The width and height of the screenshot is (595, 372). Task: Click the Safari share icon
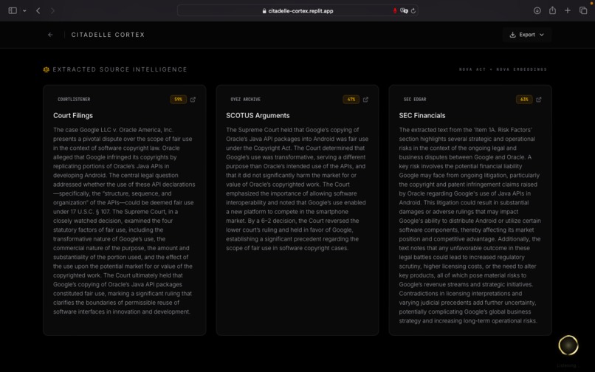(x=552, y=10)
